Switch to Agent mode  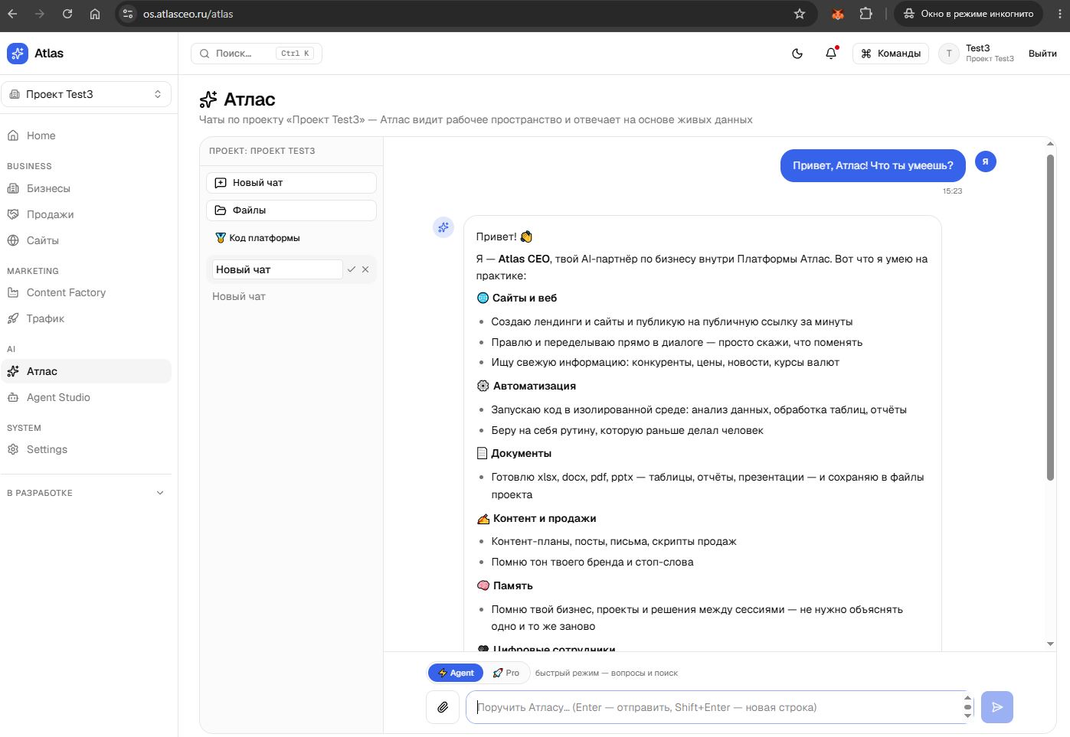[x=456, y=673]
